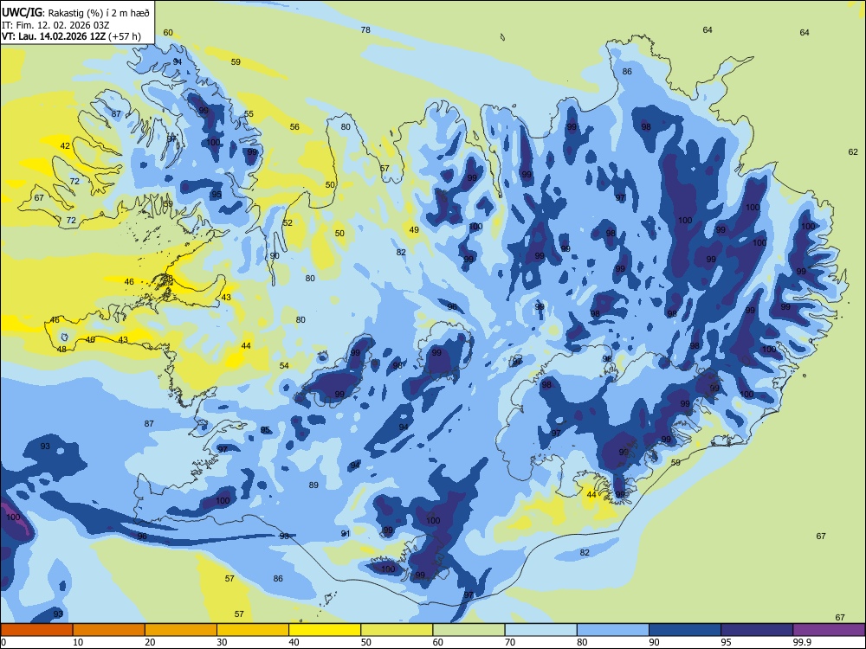The width and height of the screenshot is (866, 649).
Task: Click the dark orange 0–10 legend swatch
Action: click(x=36, y=630)
